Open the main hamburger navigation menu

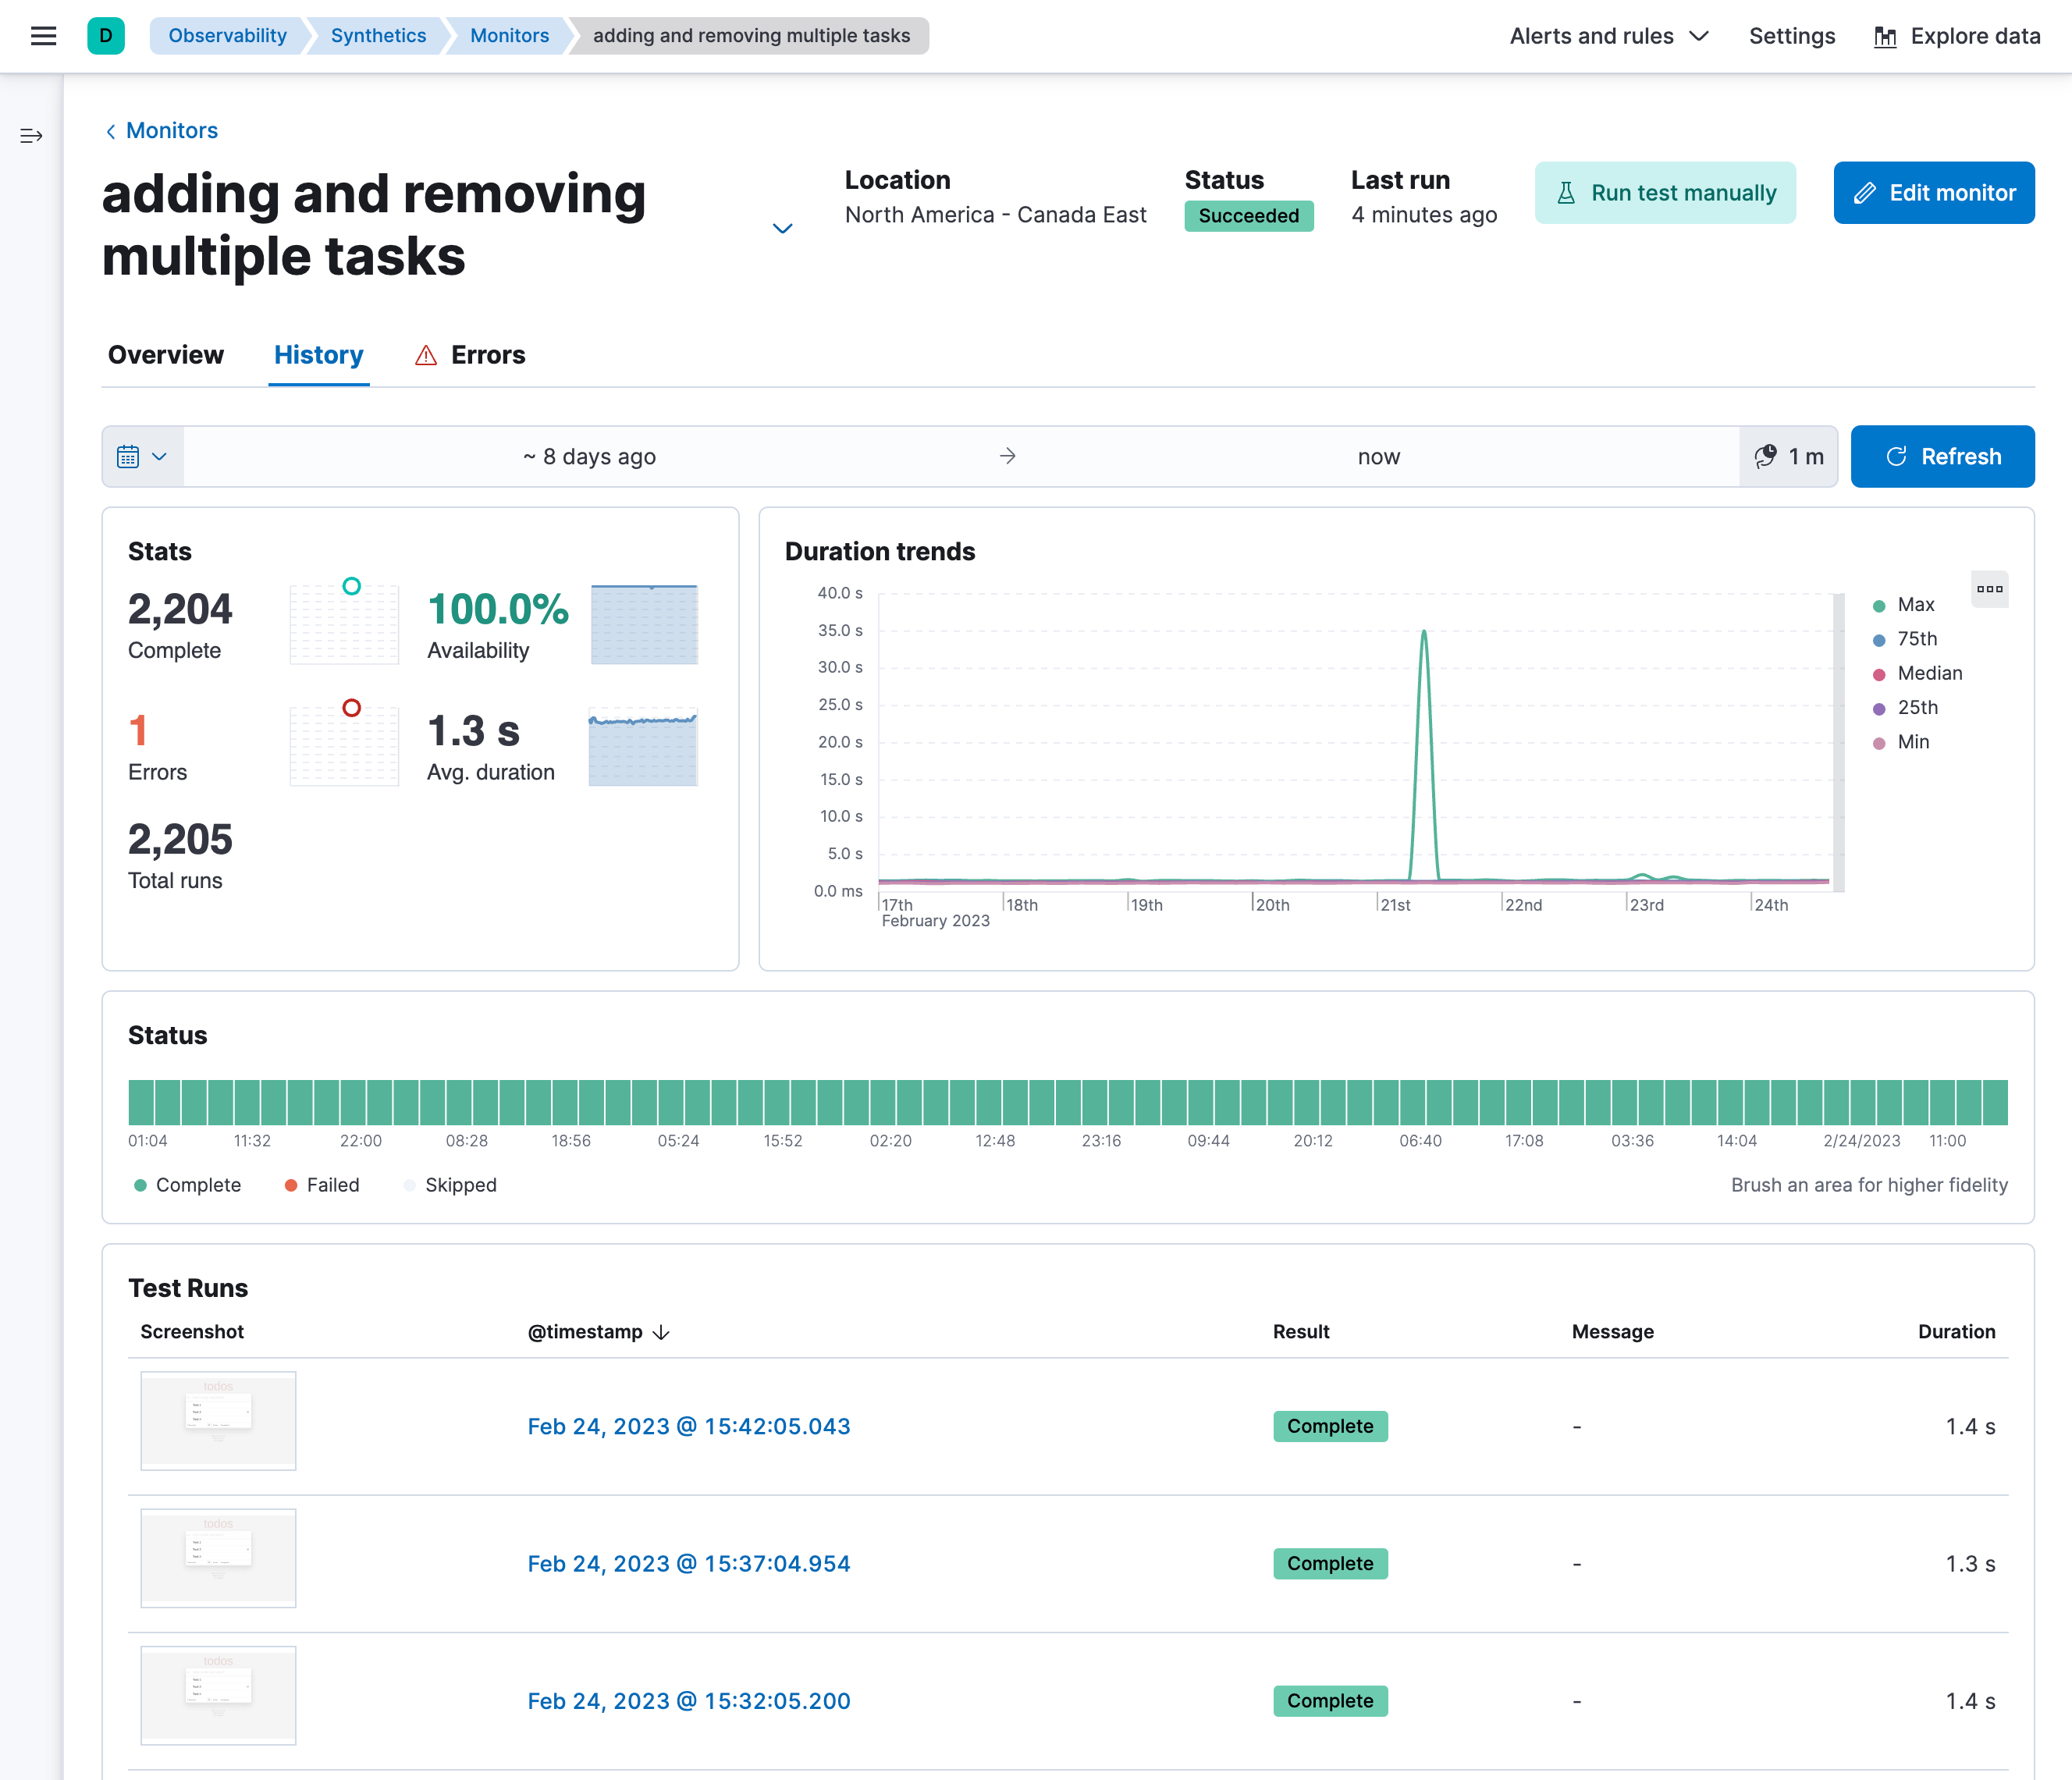click(x=43, y=36)
